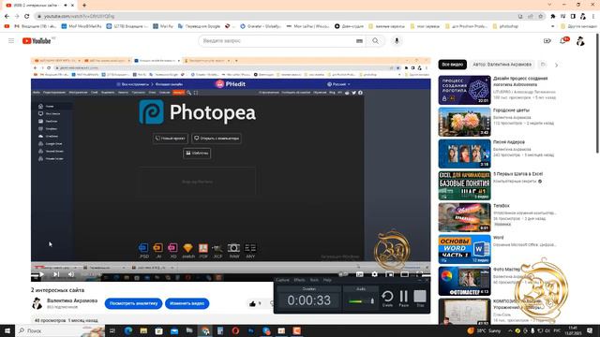The height and width of the screenshot is (337, 600).
Task: Open the player settings gear
Action: 374,274
